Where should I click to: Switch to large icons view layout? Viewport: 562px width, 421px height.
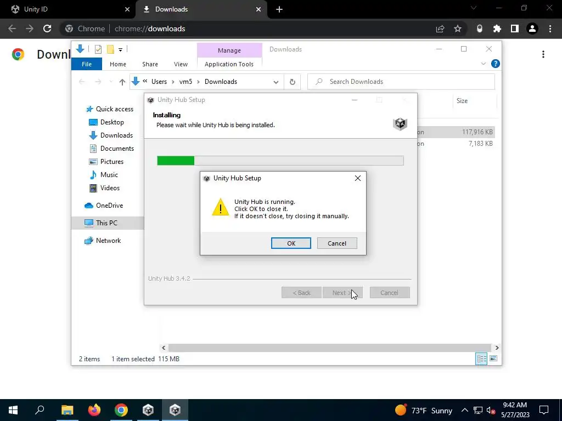(493, 359)
